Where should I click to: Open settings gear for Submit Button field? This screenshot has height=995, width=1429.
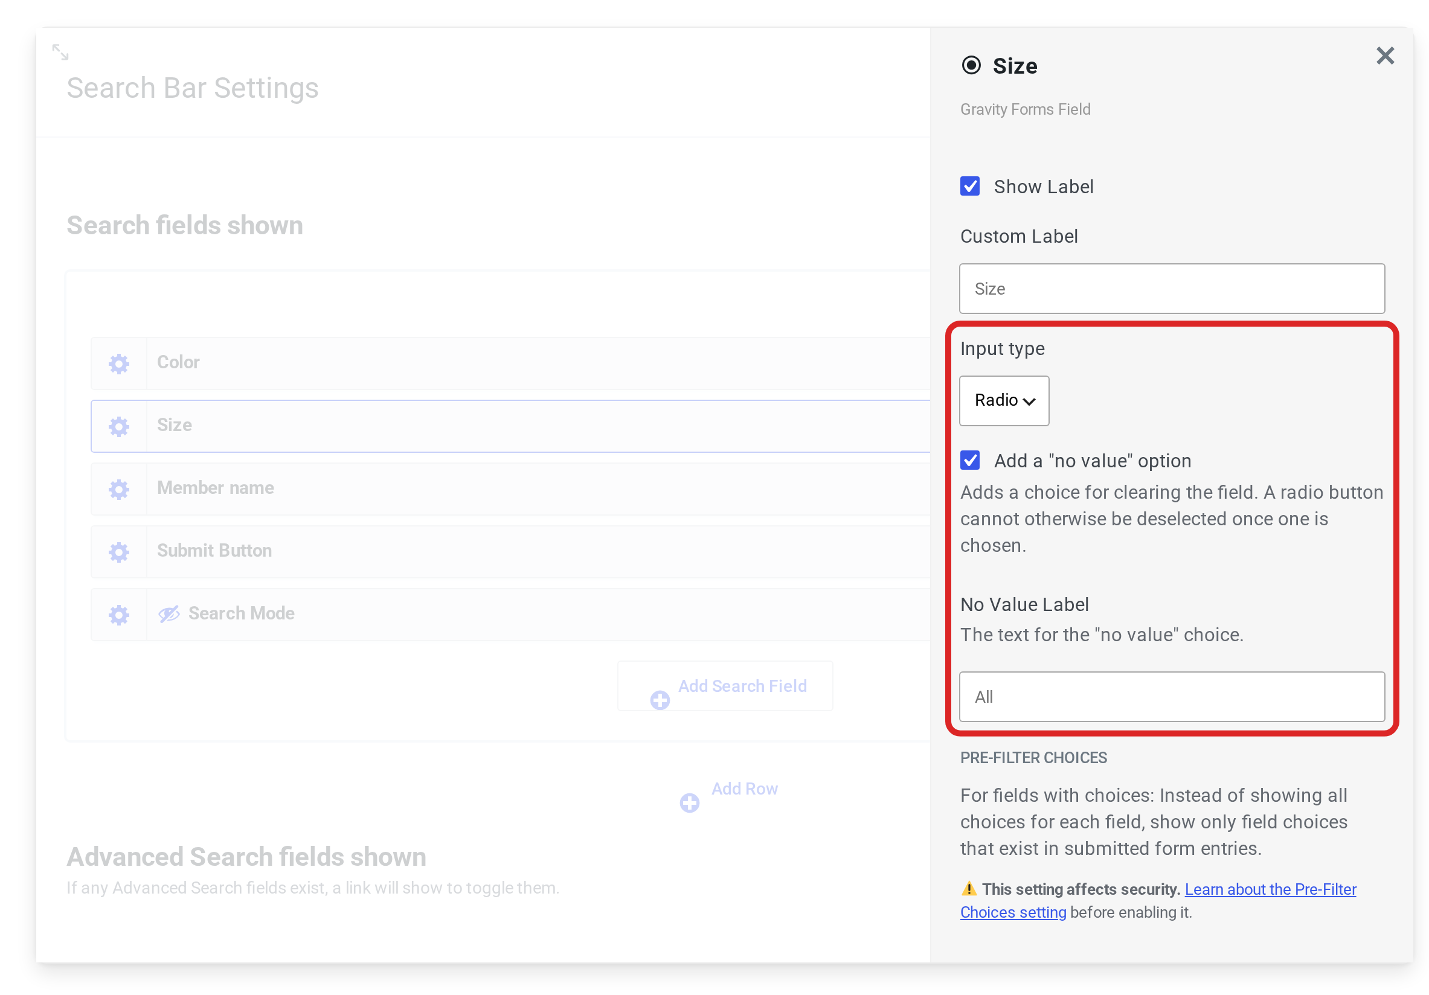(x=119, y=552)
